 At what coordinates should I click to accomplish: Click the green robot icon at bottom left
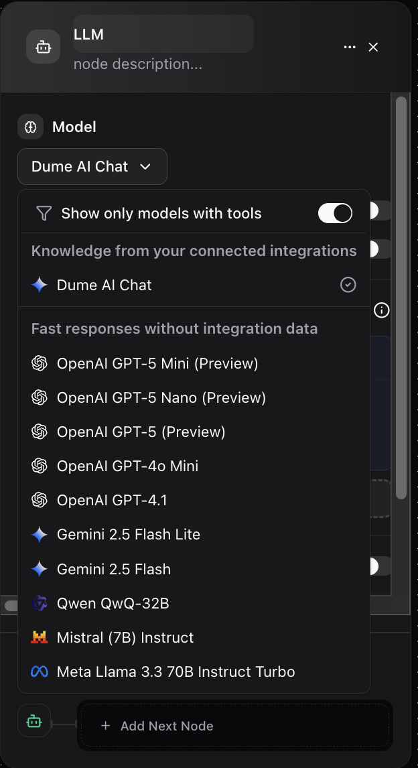(33, 721)
